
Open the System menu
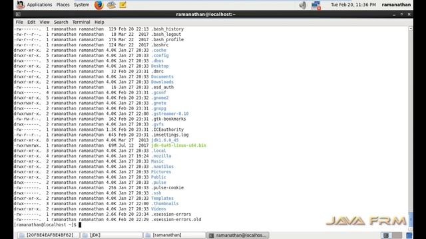click(81, 5)
